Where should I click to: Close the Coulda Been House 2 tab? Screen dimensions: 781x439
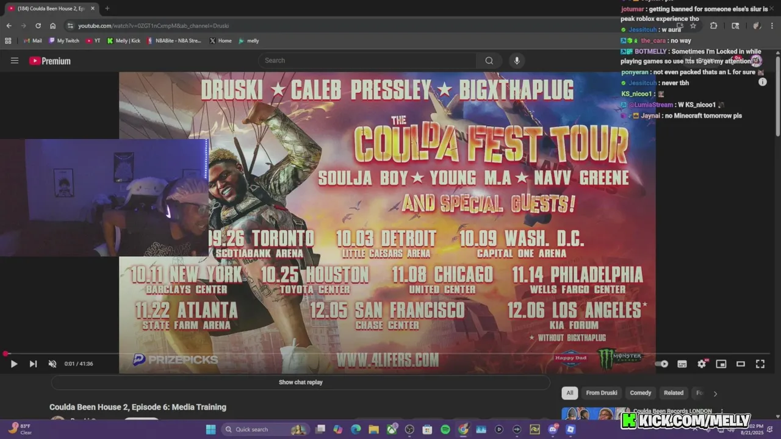coord(93,9)
